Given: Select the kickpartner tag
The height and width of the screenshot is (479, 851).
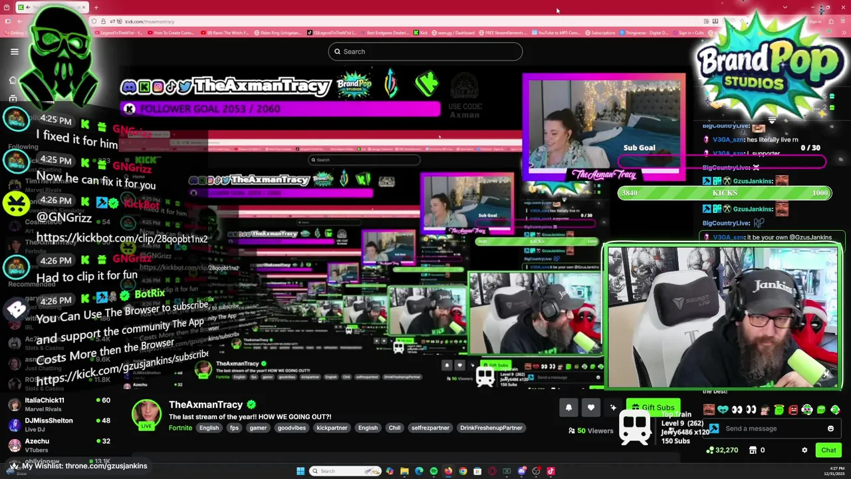Looking at the screenshot, I should click(x=332, y=428).
